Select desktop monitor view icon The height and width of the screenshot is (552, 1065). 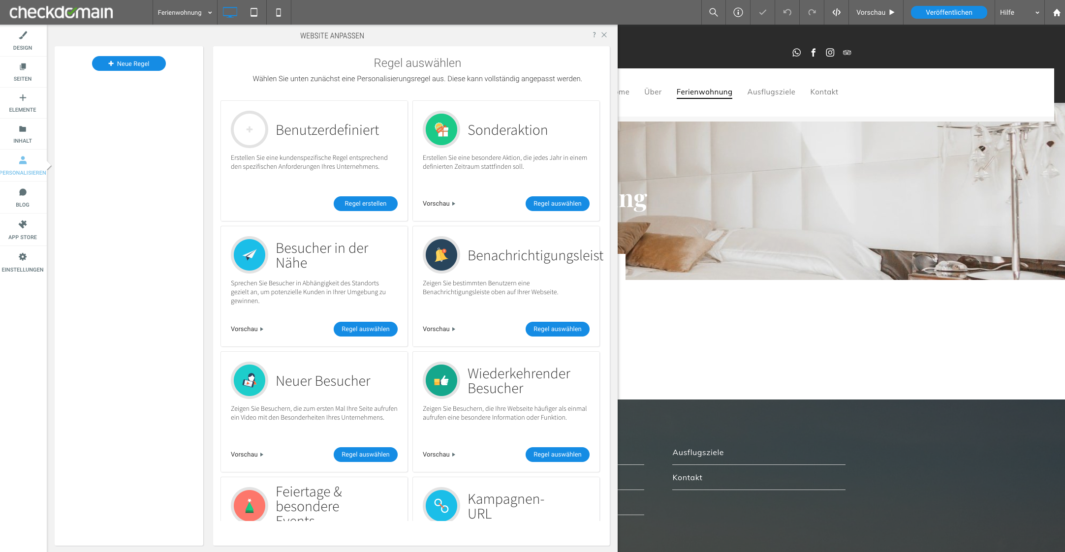[x=230, y=12]
